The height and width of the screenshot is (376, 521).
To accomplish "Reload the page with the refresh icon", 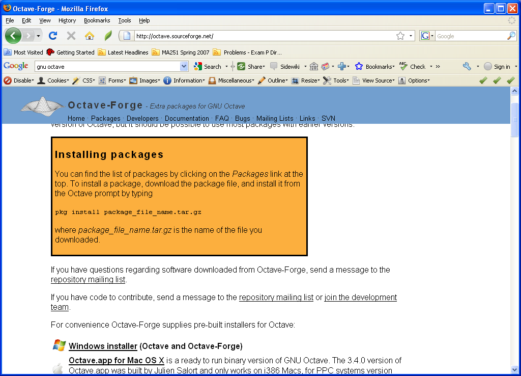I will [x=52, y=36].
